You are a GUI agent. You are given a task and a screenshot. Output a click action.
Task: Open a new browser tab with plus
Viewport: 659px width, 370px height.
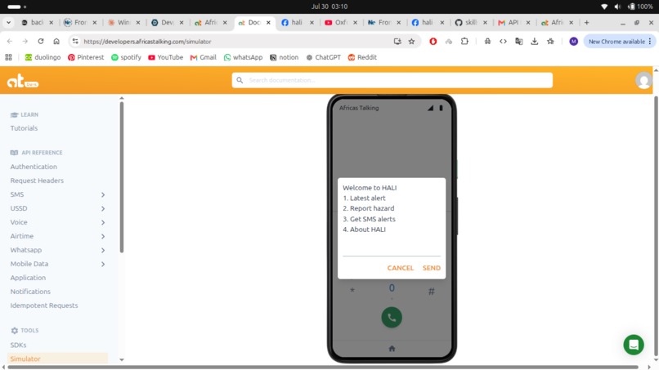click(587, 22)
